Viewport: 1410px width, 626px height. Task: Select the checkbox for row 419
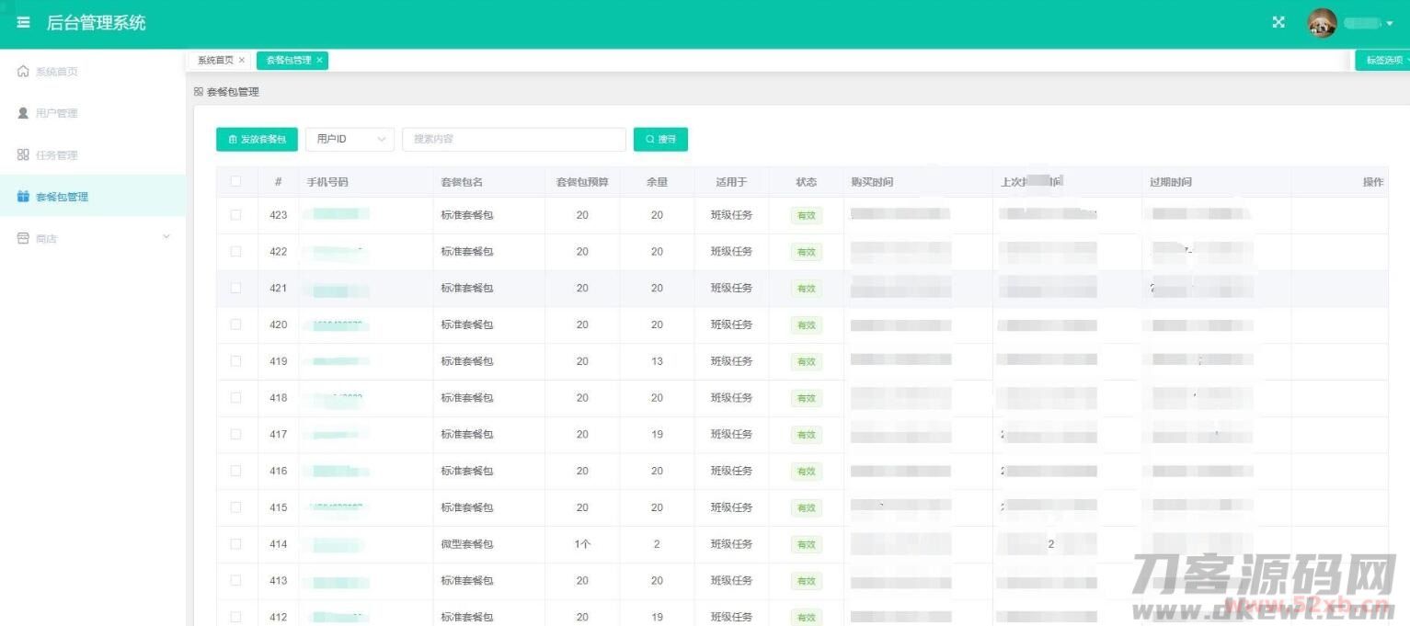pos(235,361)
